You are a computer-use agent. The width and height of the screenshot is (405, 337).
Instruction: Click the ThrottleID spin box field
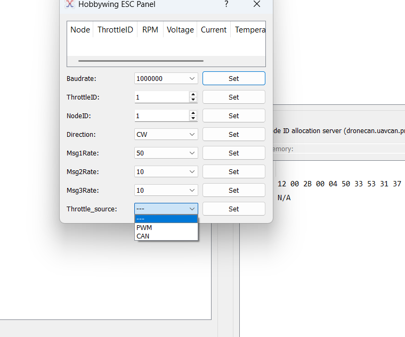click(x=162, y=97)
